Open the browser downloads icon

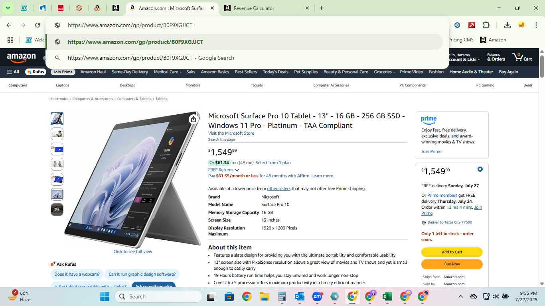click(x=507, y=25)
